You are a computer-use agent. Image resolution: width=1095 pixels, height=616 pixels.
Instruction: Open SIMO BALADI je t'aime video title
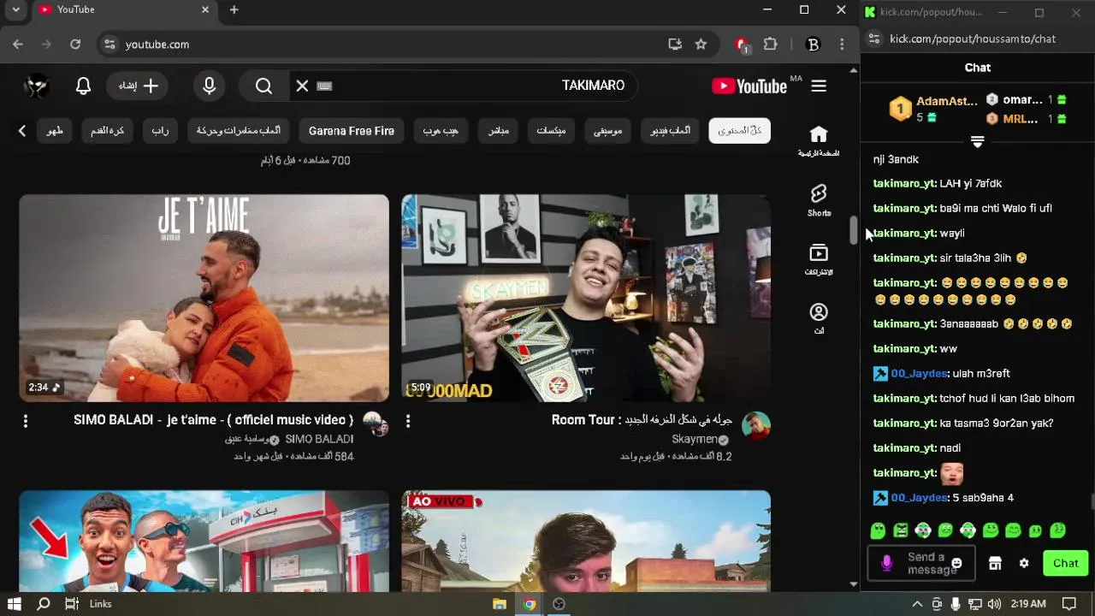point(214,420)
